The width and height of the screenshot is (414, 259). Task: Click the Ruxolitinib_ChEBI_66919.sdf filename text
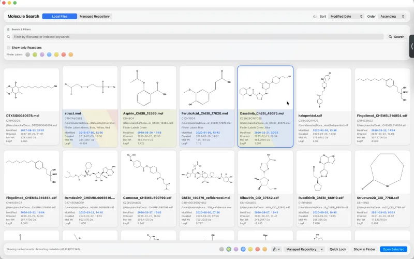321,198
